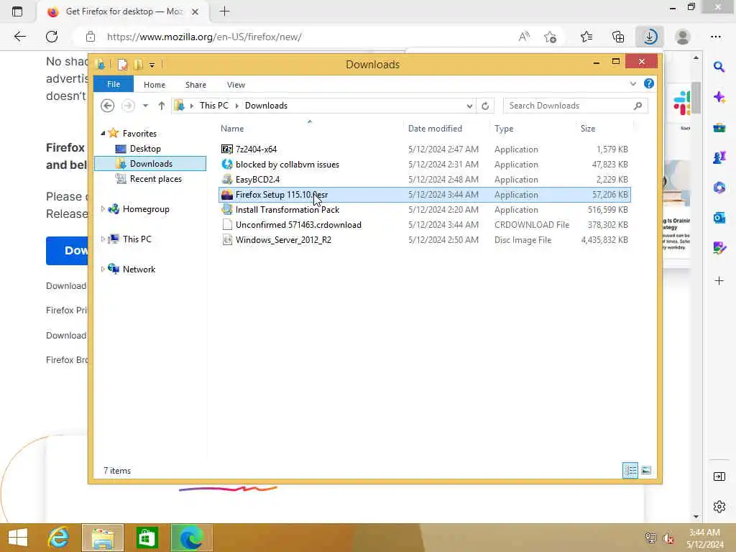The height and width of the screenshot is (552, 736).
Task: Open the Windows Start button
Action: pyautogui.click(x=18, y=538)
